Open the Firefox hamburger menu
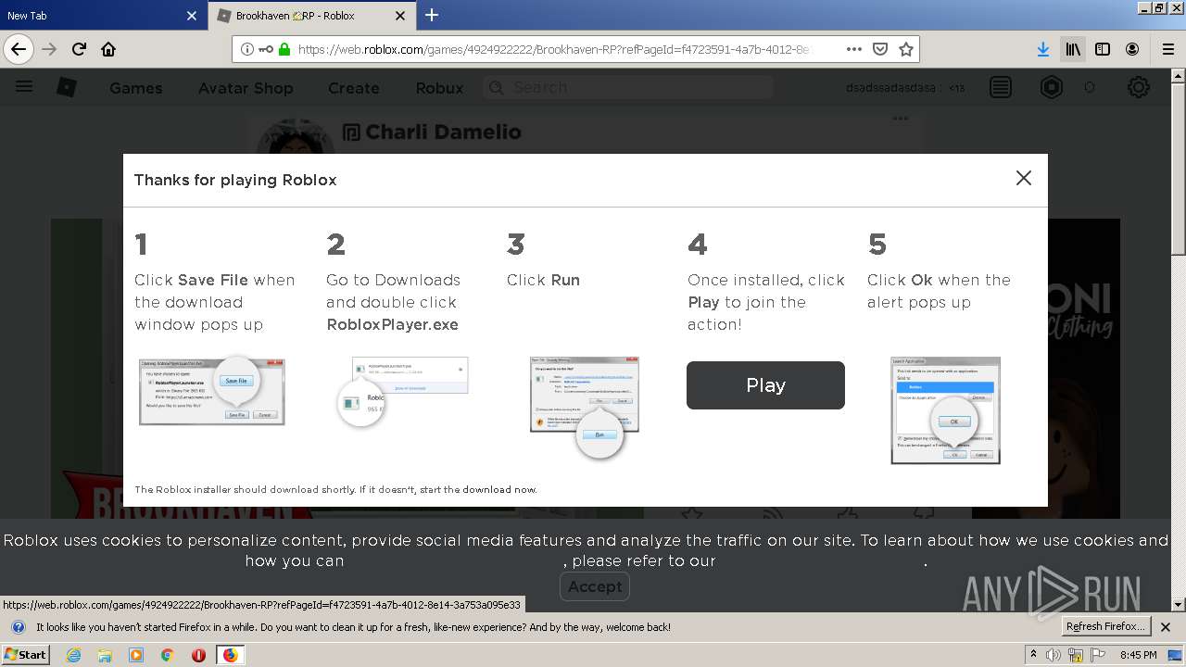This screenshot has width=1186, height=667. point(1167,49)
